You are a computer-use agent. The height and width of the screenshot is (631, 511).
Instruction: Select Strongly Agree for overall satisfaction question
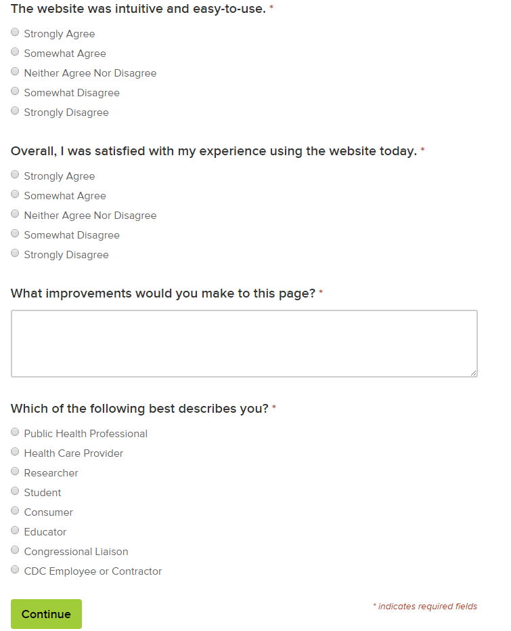click(15, 175)
